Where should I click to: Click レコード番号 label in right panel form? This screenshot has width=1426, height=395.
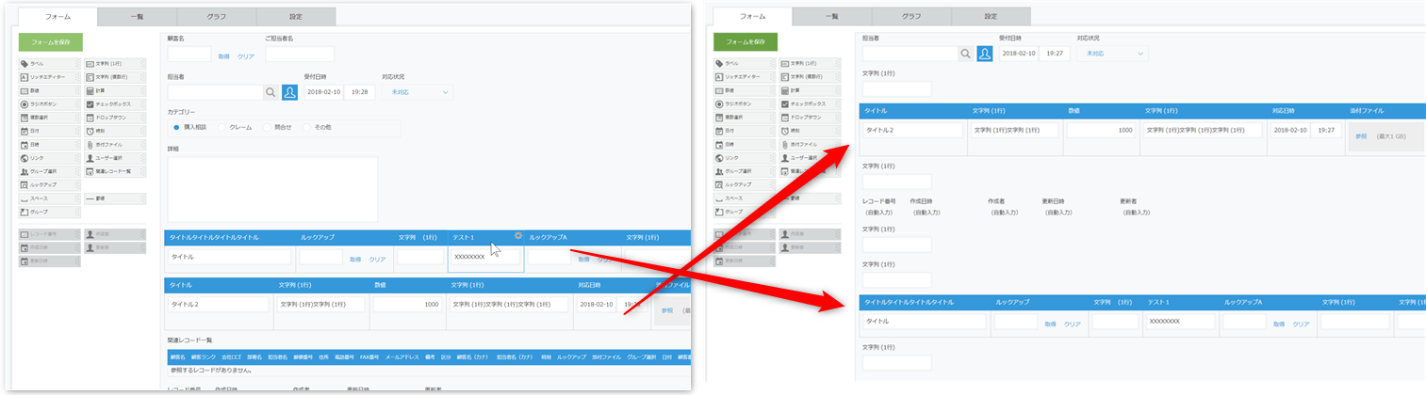[877, 201]
